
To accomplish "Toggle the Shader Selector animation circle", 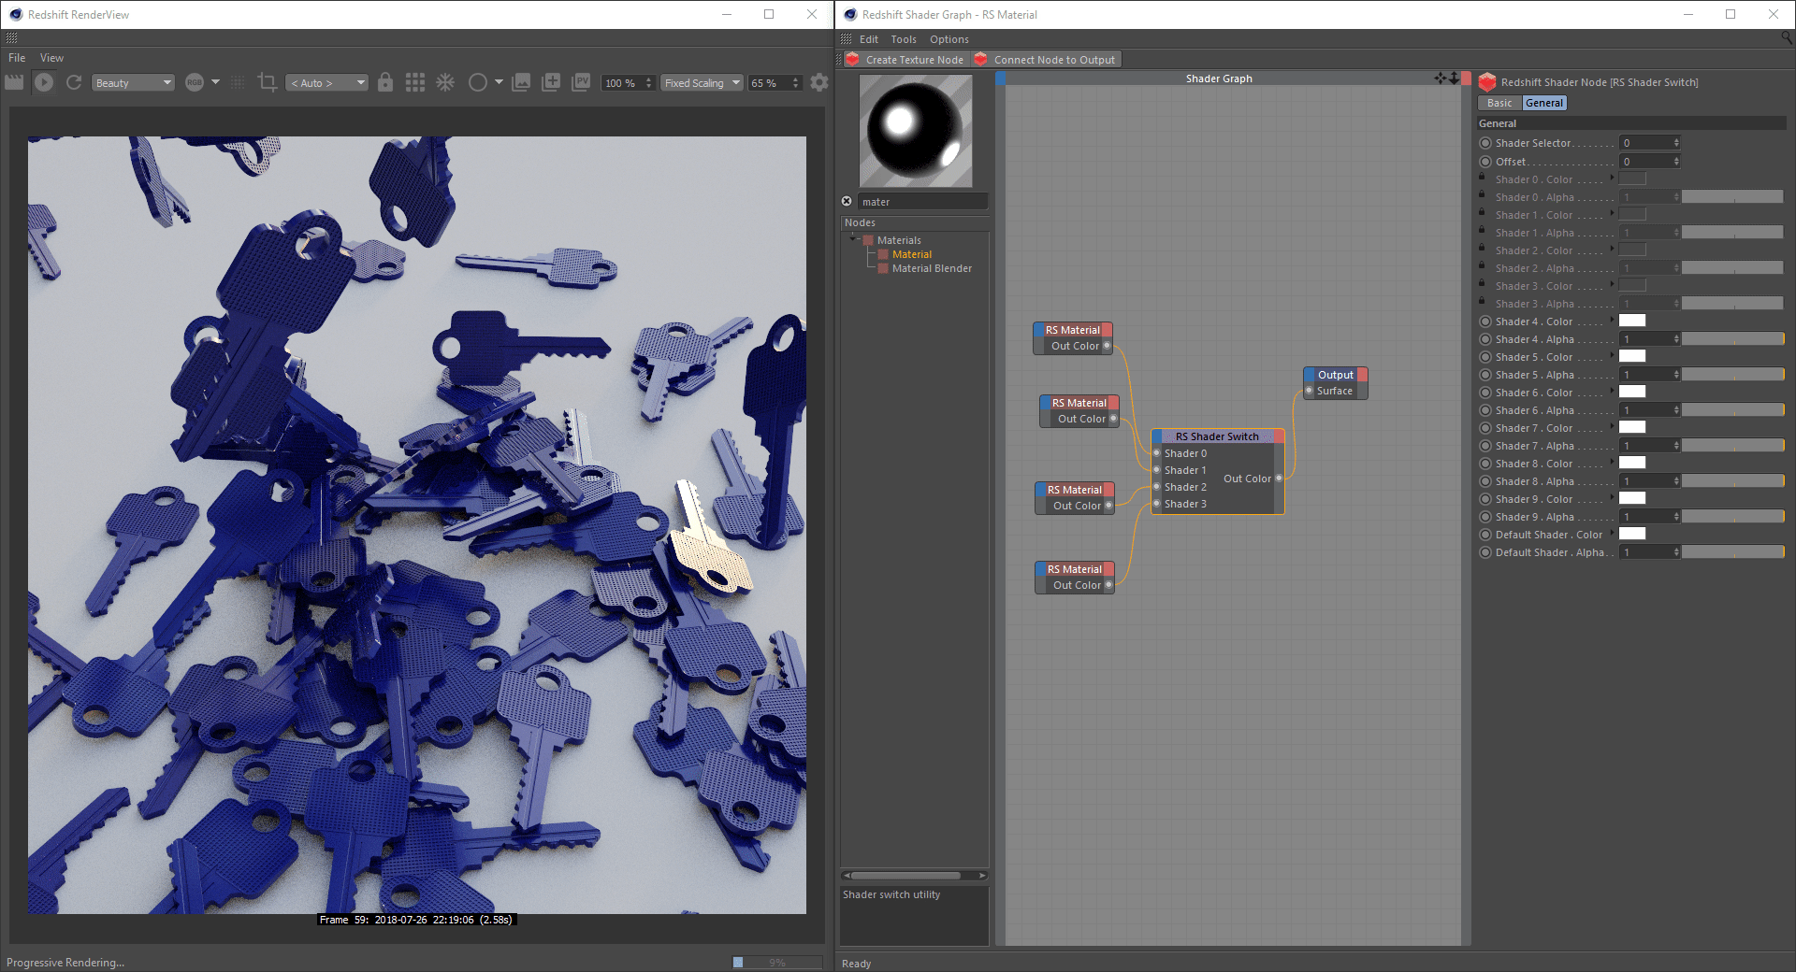I will 1485,143.
